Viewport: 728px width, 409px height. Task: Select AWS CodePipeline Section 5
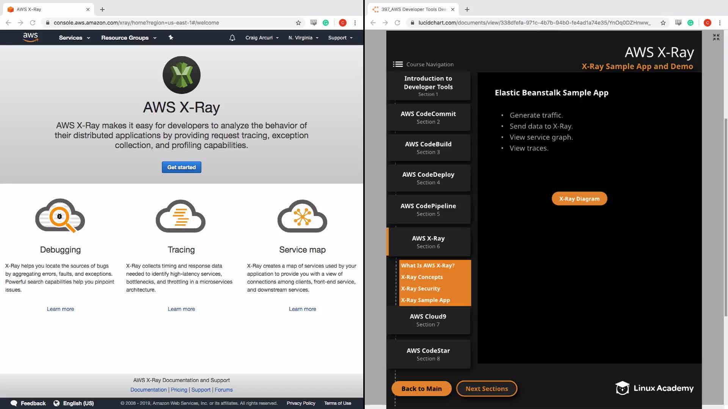[428, 209]
